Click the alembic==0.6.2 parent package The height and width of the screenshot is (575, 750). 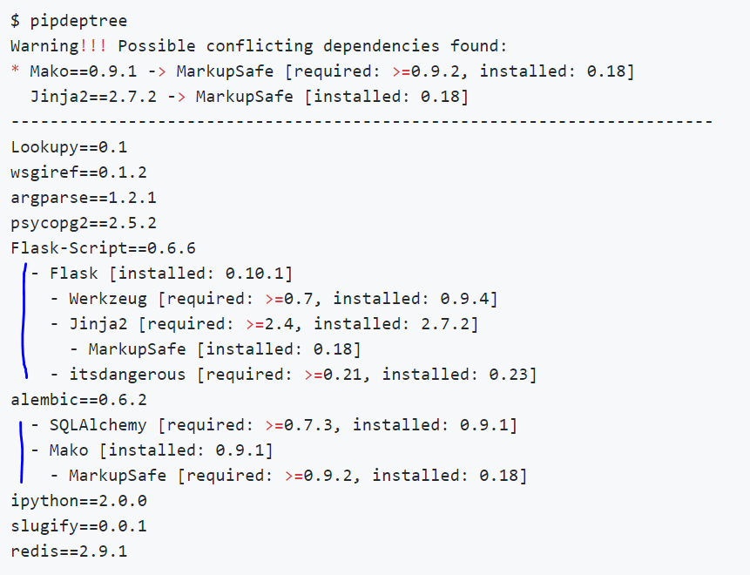coord(78,400)
